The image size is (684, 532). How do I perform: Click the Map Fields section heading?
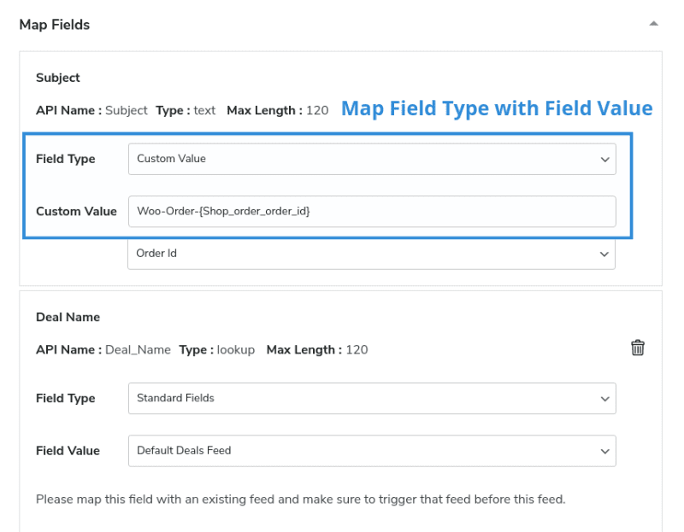point(55,25)
